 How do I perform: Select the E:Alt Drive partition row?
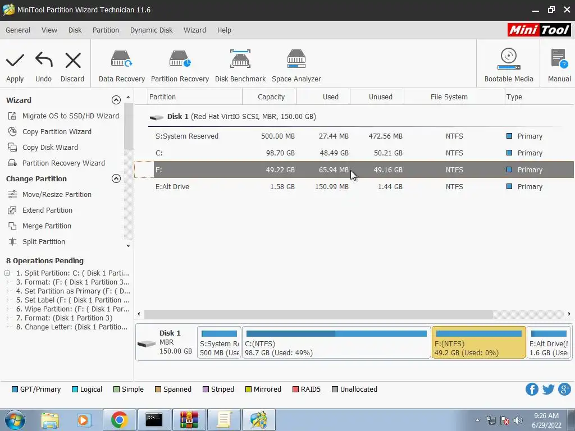tap(354, 186)
